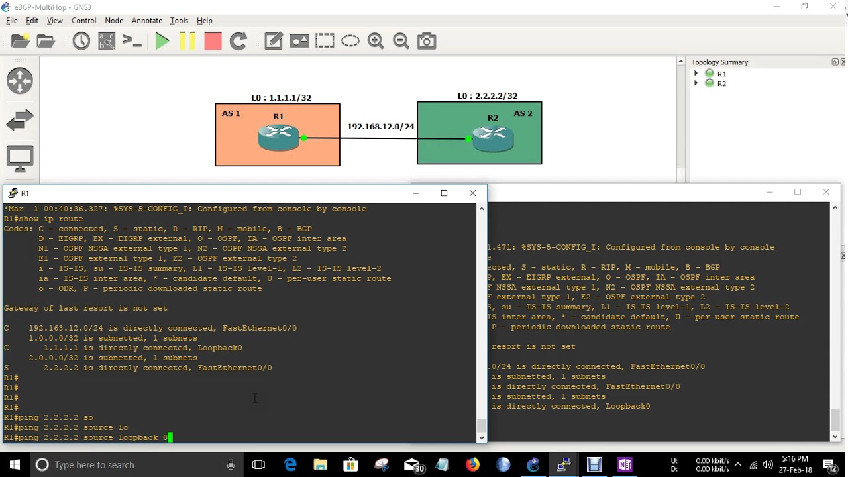
Task: Open Microsoft Store from taskbar
Action: pos(351,464)
